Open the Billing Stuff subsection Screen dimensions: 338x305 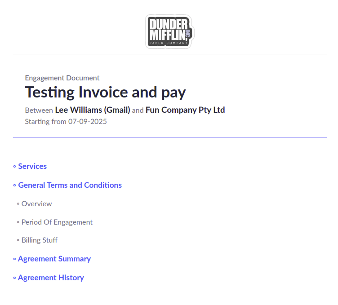tap(40, 240)
